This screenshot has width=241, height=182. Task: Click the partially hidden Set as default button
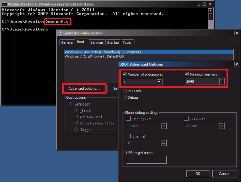click(x=113, y=88)
